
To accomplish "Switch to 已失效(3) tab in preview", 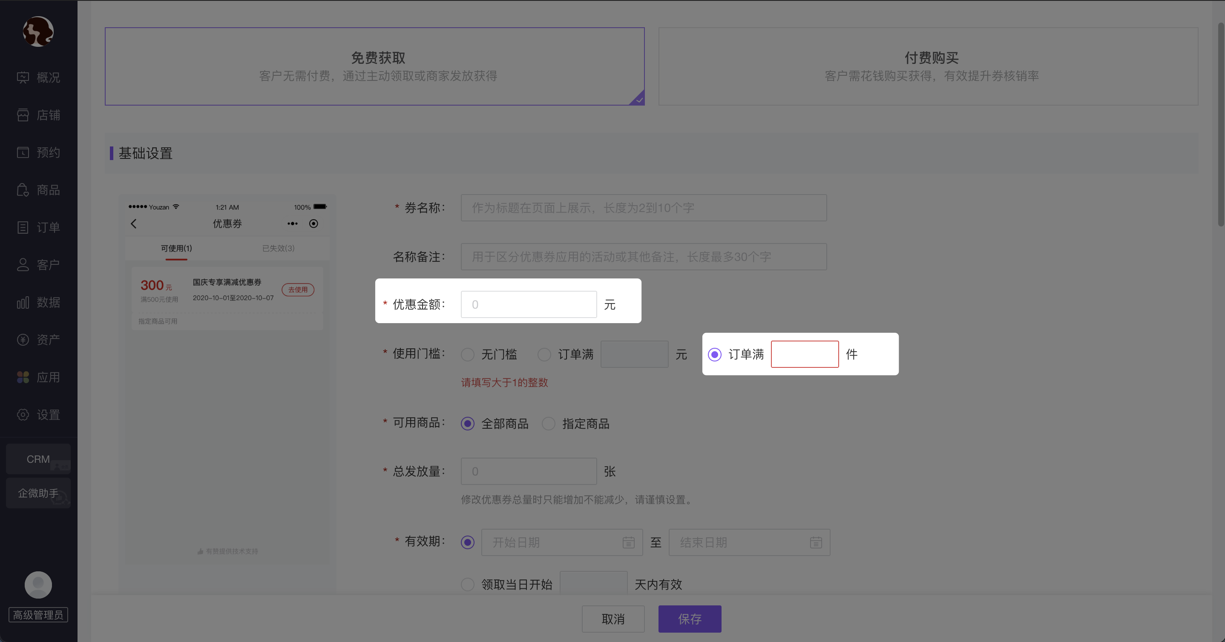I will click(278, 248).
